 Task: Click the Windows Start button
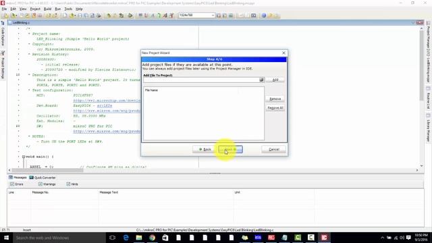tap(6, 238)
